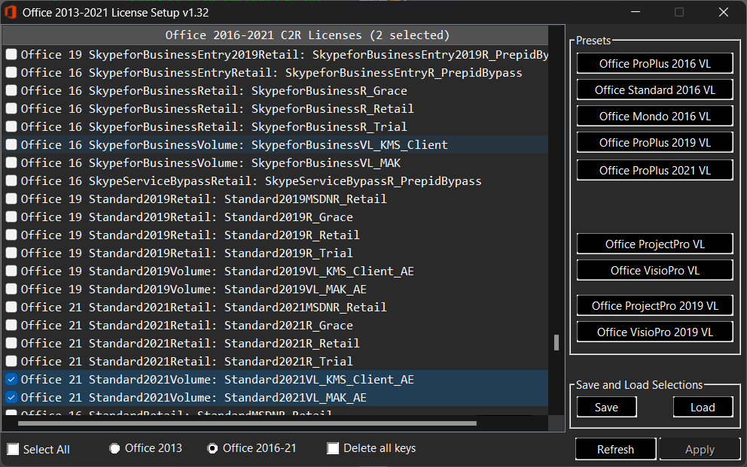Tick the Standard2019R_Grace checkbox

tap(11, 217)
